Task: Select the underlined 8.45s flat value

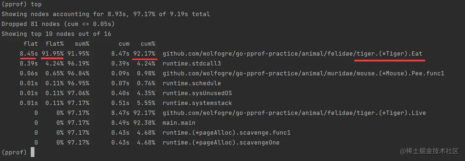Action: click(29, 53)
